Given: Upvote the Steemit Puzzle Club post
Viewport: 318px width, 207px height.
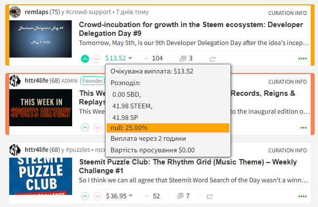Looking at the screenshot, I should [85, 196].
